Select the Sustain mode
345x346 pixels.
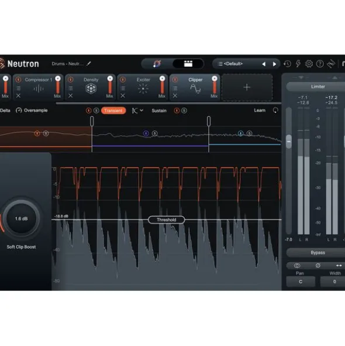point(159,111)
